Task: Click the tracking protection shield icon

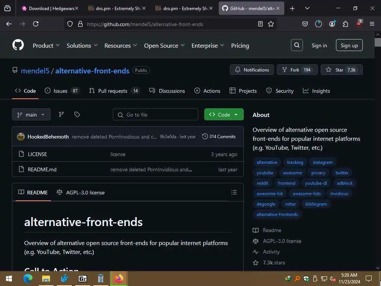Action: click(70, 24)
